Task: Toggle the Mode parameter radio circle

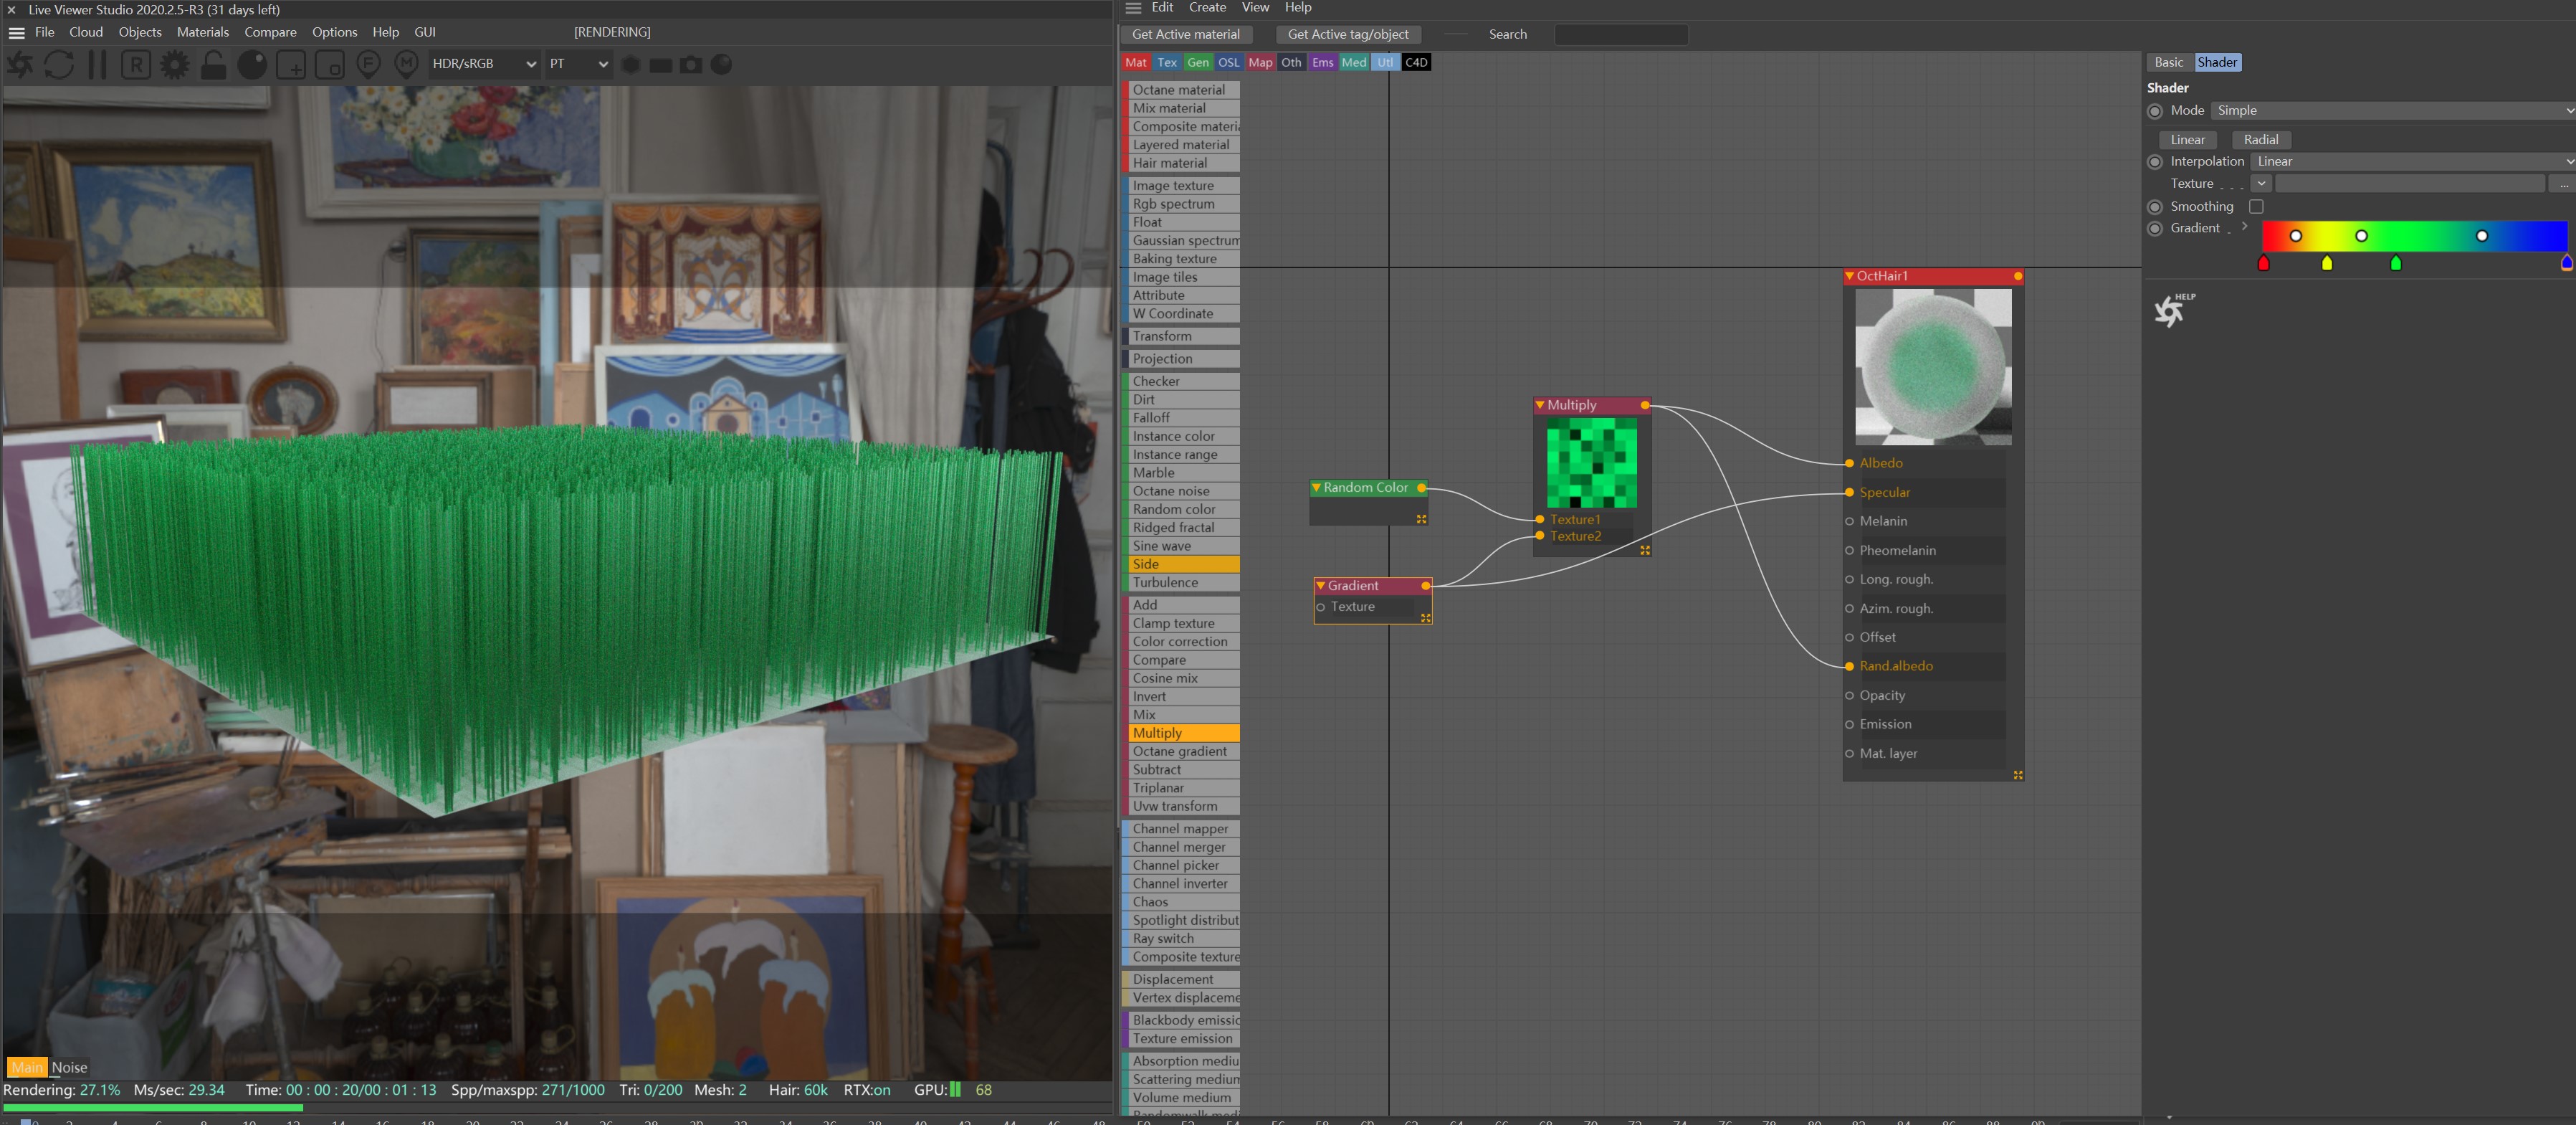Action: coord(2155,111)
